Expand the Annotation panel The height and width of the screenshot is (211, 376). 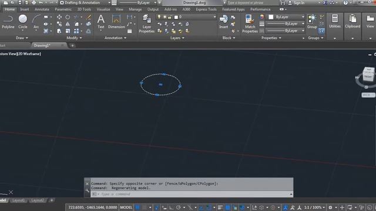click(115, 38)
